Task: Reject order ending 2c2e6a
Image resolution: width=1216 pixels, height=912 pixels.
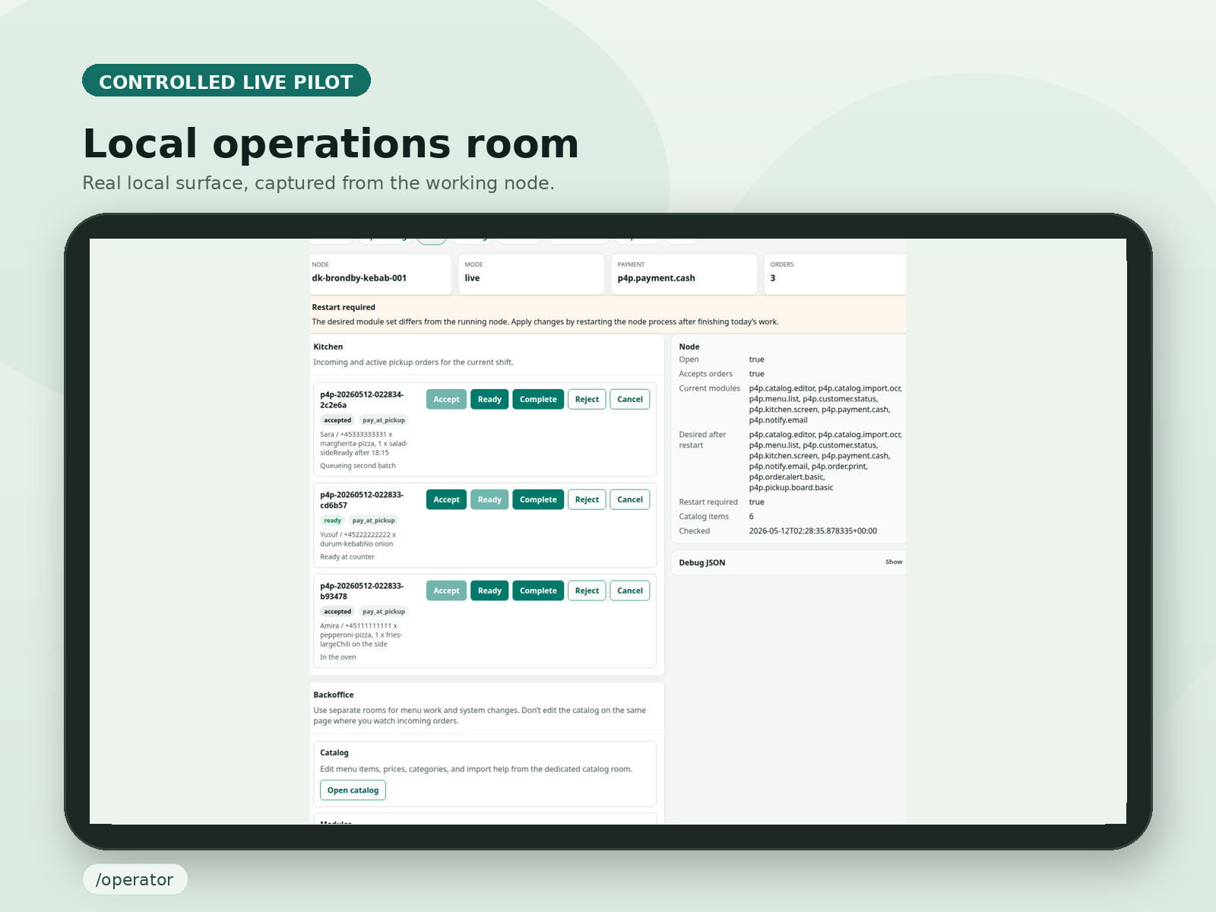Action: pos(587,399)
